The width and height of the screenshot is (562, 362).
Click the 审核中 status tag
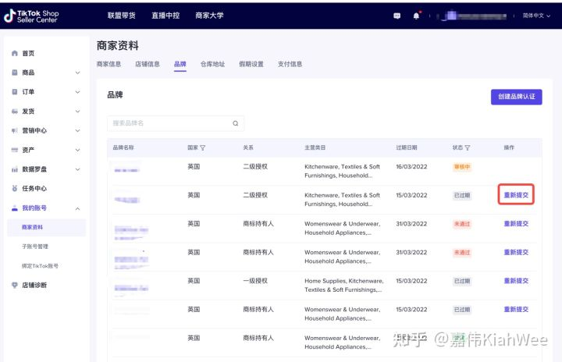tap(462, 167)
